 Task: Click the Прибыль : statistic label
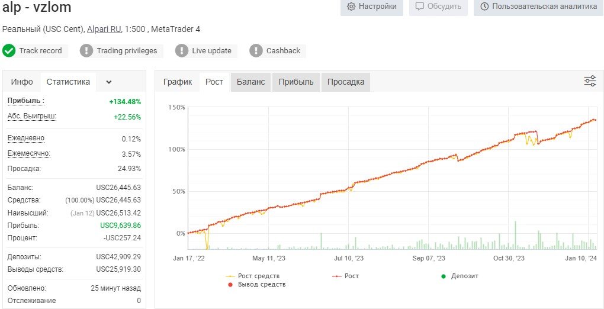point(26,101)
